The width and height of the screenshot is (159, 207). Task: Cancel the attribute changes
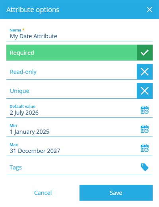43,193
